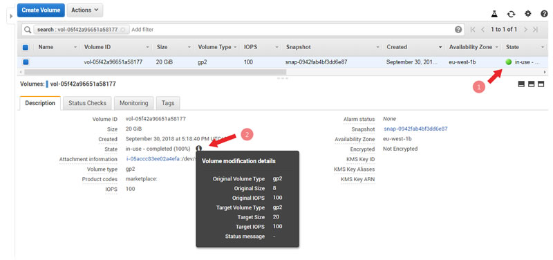Open the filter help icon in search bar
This screenshot has height=260, width=553.
coord(458,30)
